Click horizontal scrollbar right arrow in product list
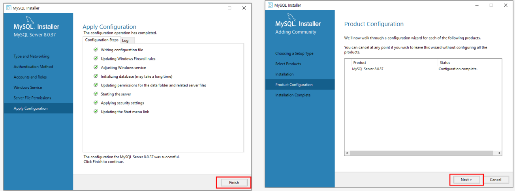This screenshot has width=515, height=191. click(x=499, y=153)
